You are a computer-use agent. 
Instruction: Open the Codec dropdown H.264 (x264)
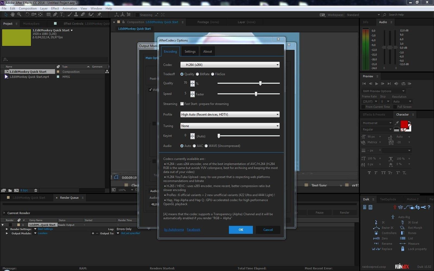pyautogui.click(x=230, y=65)
